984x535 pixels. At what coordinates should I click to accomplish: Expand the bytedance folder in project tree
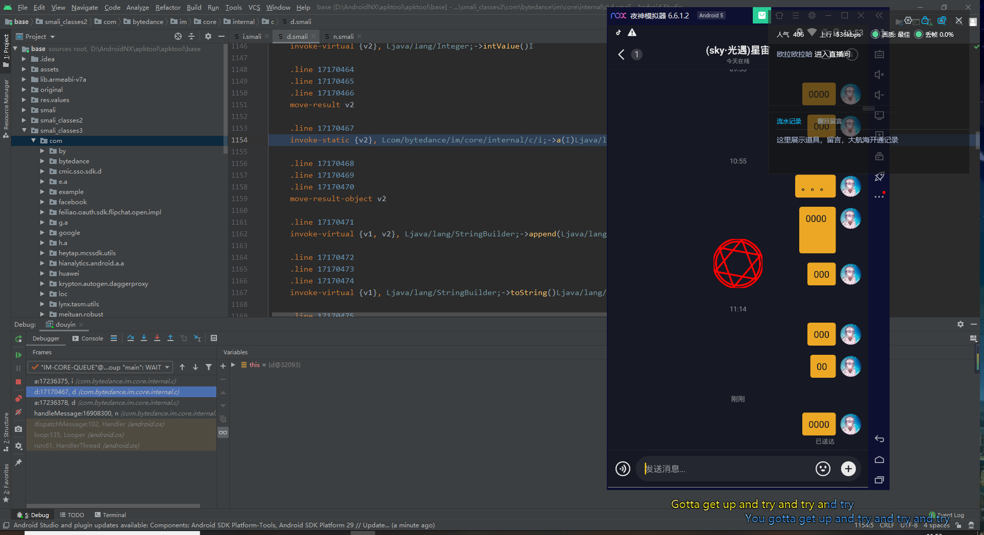pos(42,161)
